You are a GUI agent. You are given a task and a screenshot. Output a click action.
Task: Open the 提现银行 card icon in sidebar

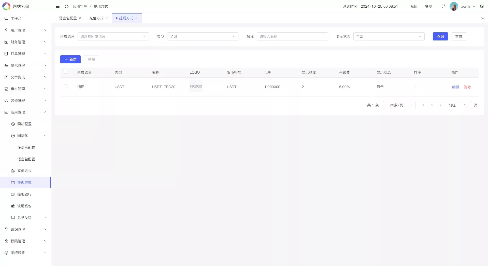pyautogui.click(x=13, y=194)
